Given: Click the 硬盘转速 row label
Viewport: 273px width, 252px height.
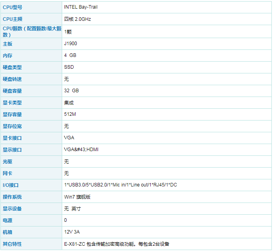Looking at the screenshot, I should (12, 79).
